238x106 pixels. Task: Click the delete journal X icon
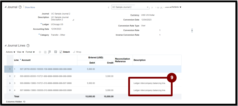[161, 7]
